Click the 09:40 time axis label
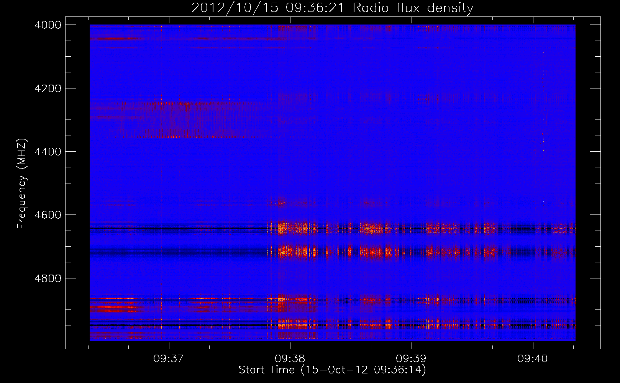 (533, 359)
